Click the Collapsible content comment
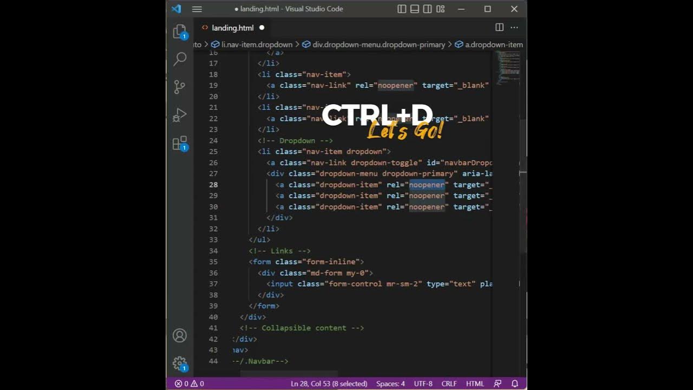The image size is (693, 390). coord(302,328)
